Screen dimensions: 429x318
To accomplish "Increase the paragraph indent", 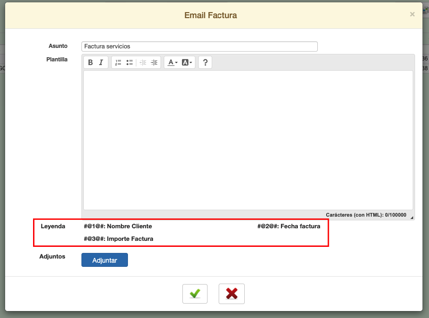I will click(x=154, y=62).
